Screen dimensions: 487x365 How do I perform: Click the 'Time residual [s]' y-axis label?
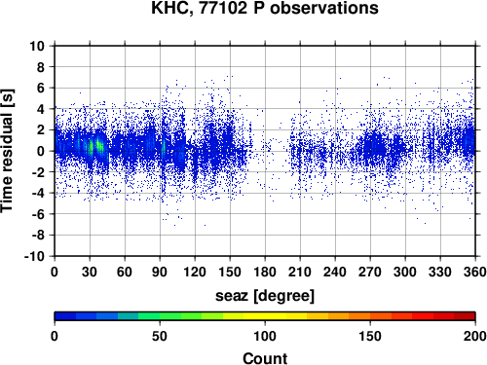pos(7,151)
